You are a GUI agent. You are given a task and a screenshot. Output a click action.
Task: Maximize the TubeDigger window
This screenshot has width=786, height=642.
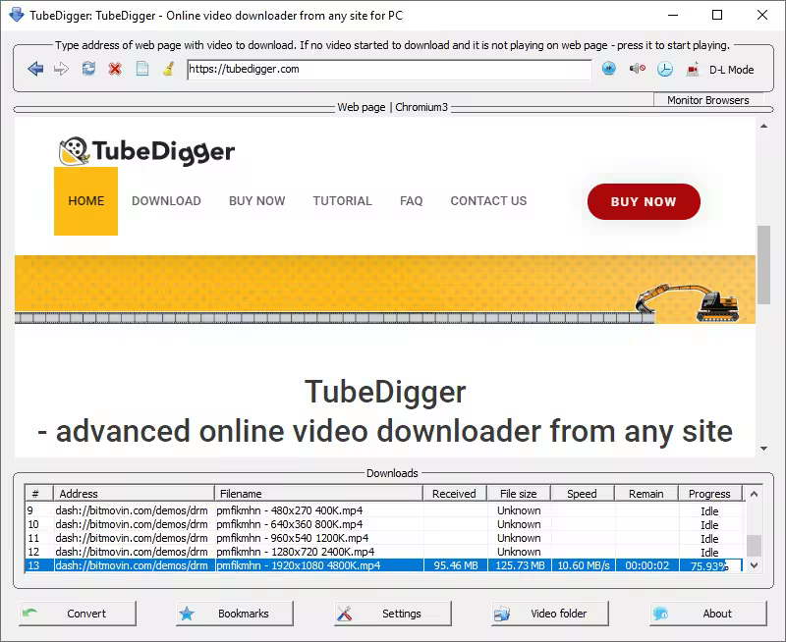(x=717, y=15)
